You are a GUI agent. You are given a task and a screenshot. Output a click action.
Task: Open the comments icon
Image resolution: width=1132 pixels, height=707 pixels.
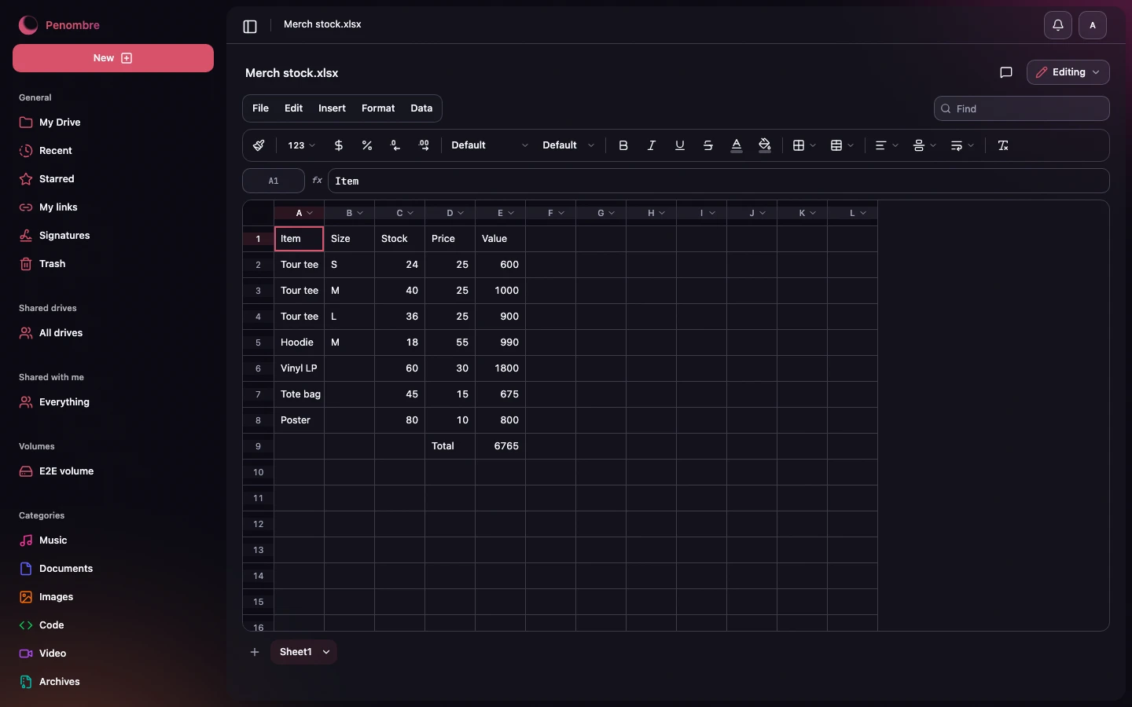click(1005, 72)
